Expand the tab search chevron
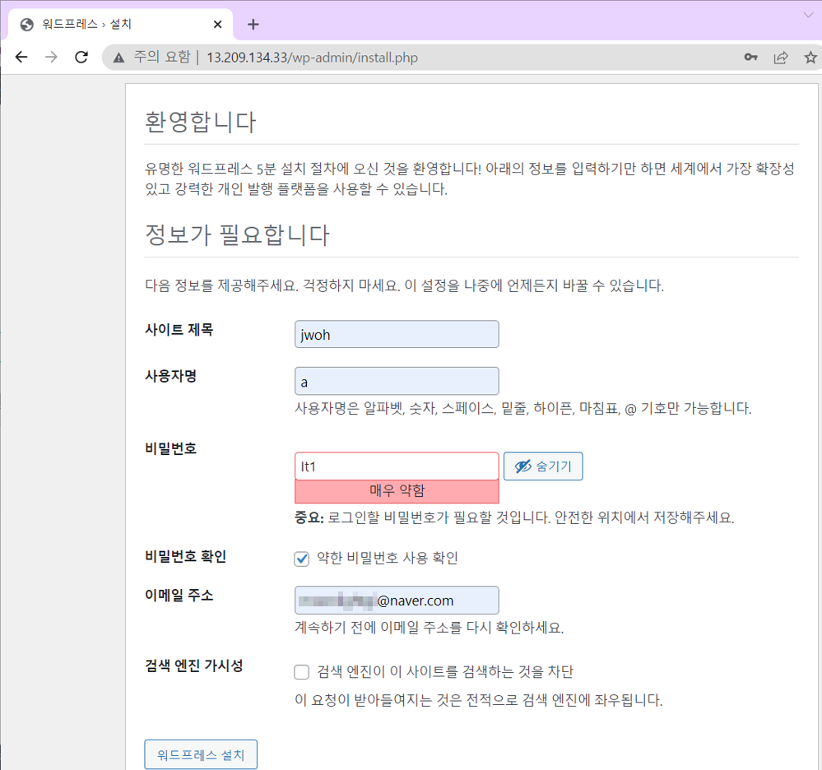The height and width of the screenshot is (770, 822). click(808, 15)
